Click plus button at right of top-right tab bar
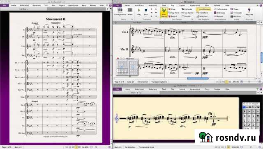 coord(258,22)
